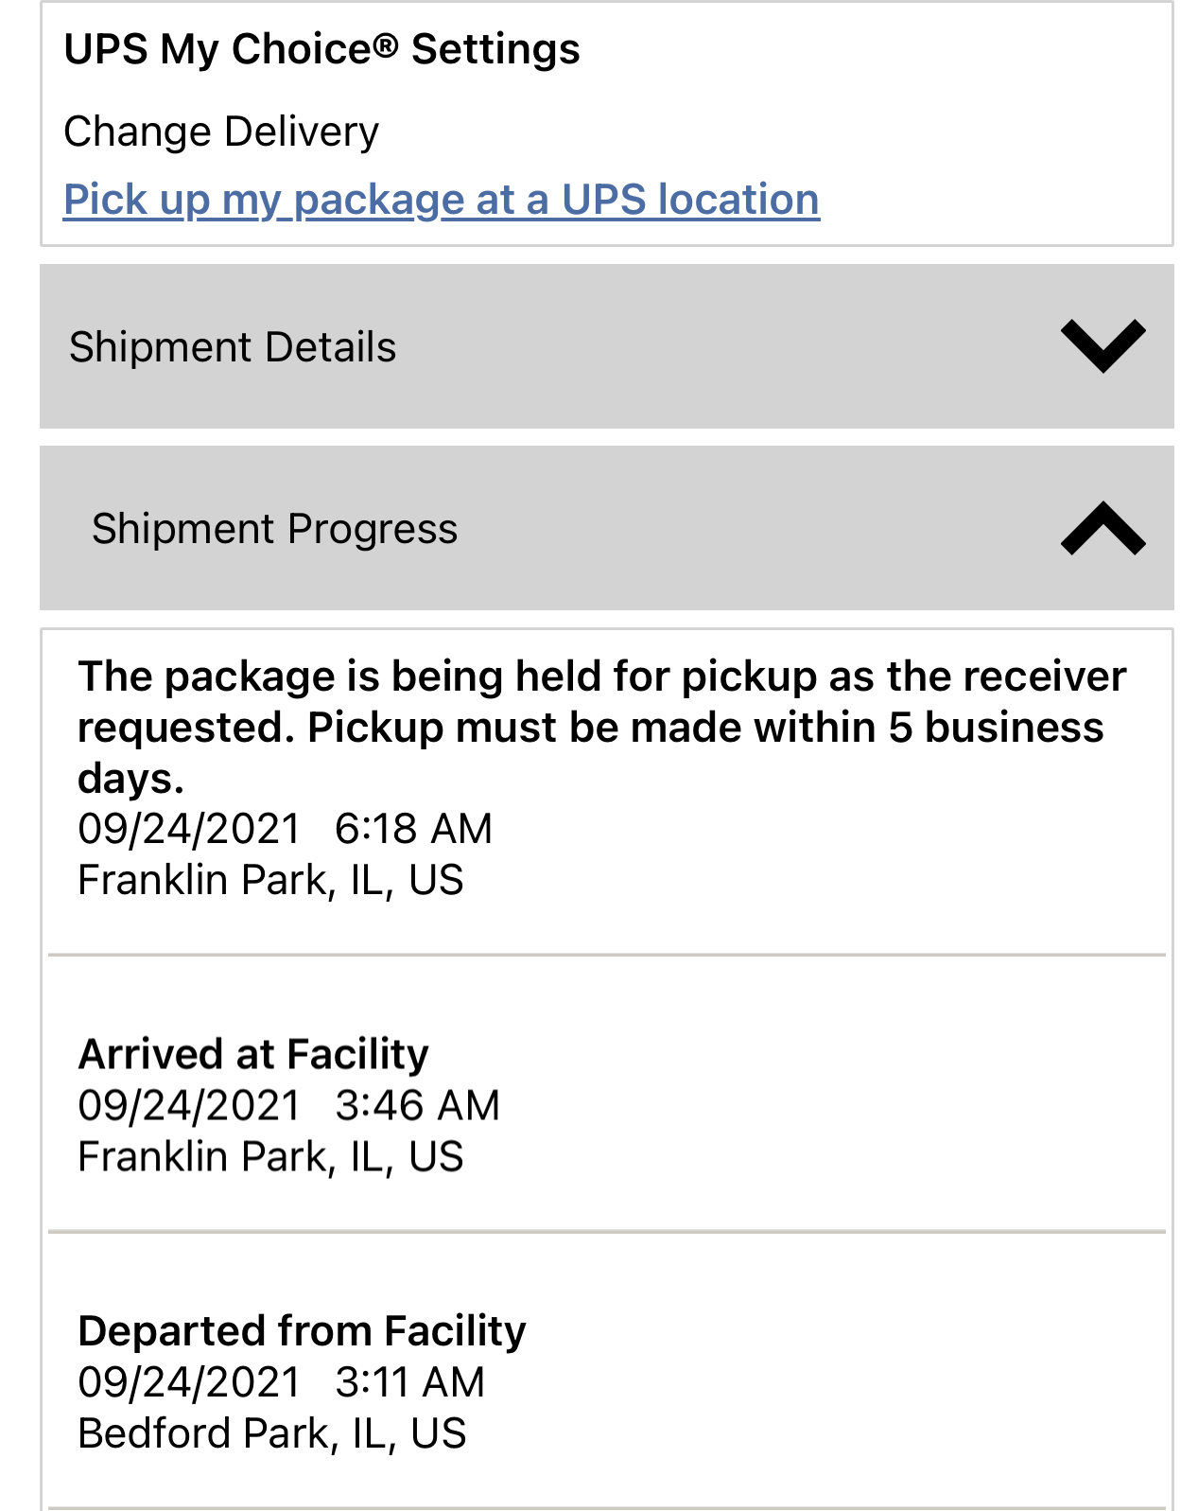Tap the Bedford Park, IL, US location
The height and width of the screenshot is (1511, 1198).
click(272, 1433)
